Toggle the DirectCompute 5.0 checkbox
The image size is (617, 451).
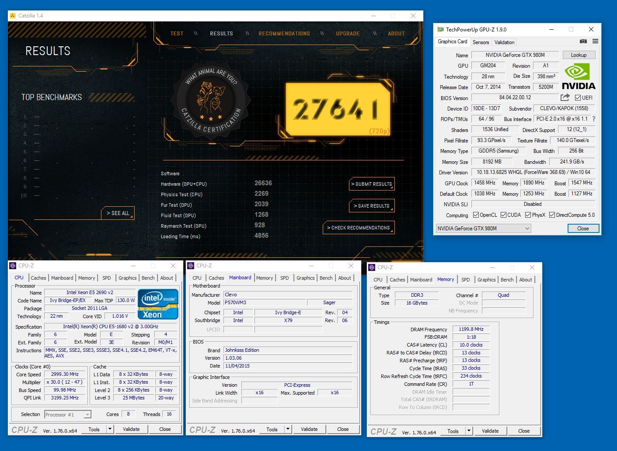pos(552,215)
